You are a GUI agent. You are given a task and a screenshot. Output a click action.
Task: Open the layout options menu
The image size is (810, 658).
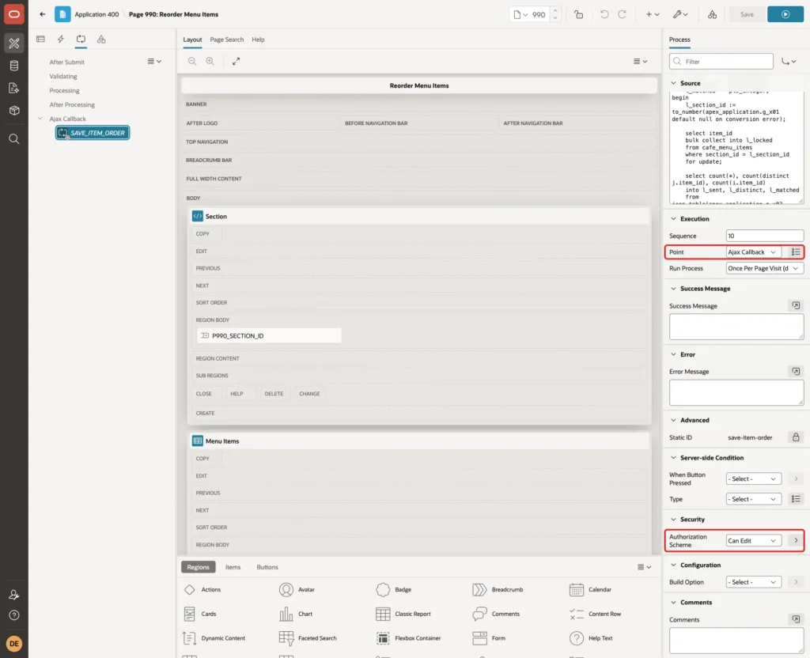point(640,61)
